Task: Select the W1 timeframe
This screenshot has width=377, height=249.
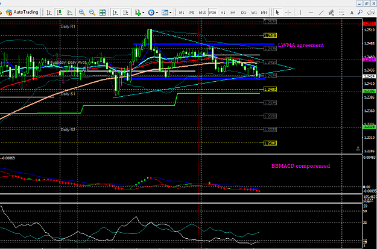Action: [254, 13]
